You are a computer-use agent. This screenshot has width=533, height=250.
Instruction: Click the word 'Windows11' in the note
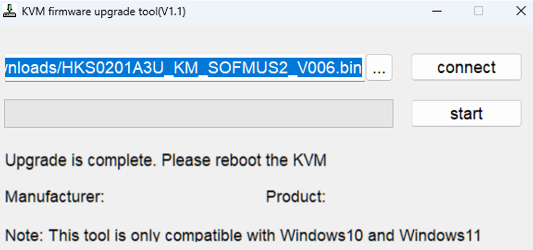pyautogui.click(x=440, y=235)
